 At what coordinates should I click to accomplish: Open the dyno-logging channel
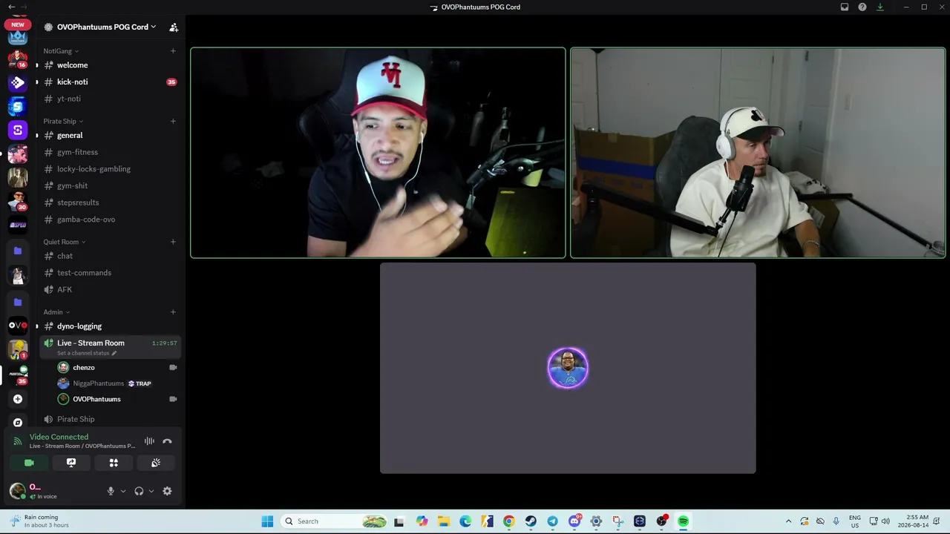coord(110,326)
